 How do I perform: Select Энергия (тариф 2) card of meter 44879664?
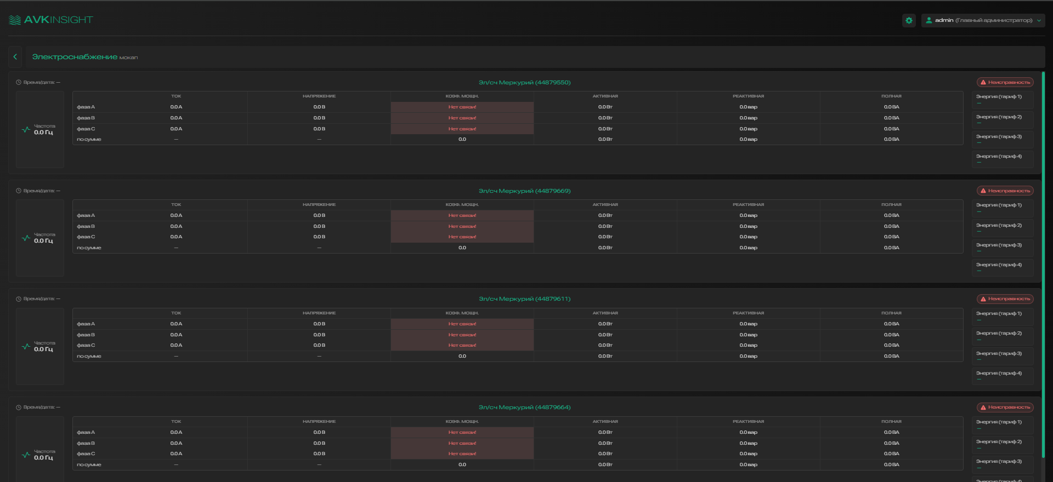(x=1003, y=444)
